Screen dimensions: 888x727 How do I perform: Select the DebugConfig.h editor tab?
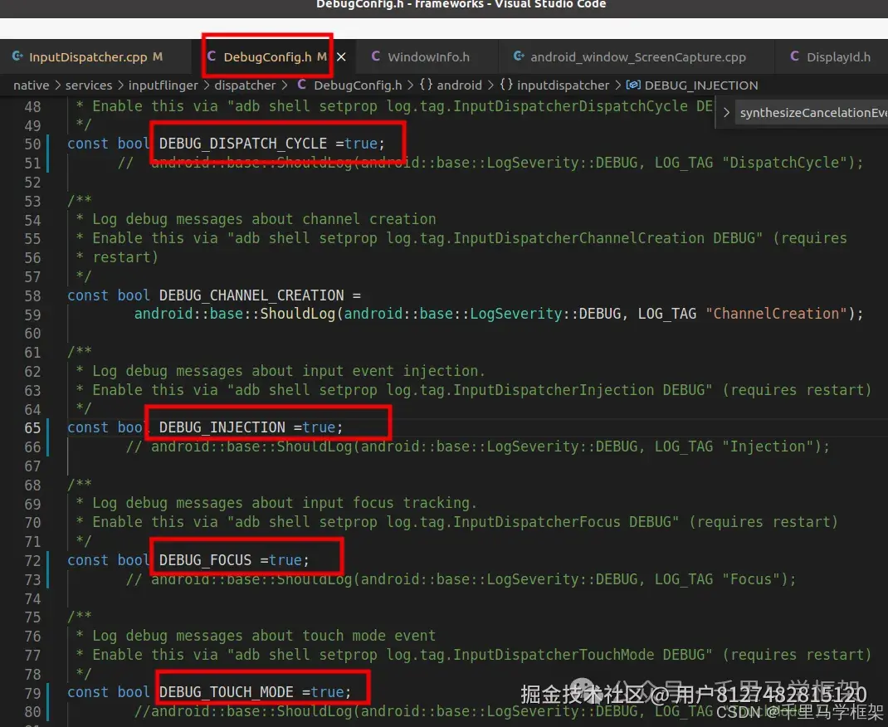pos(266,56)
